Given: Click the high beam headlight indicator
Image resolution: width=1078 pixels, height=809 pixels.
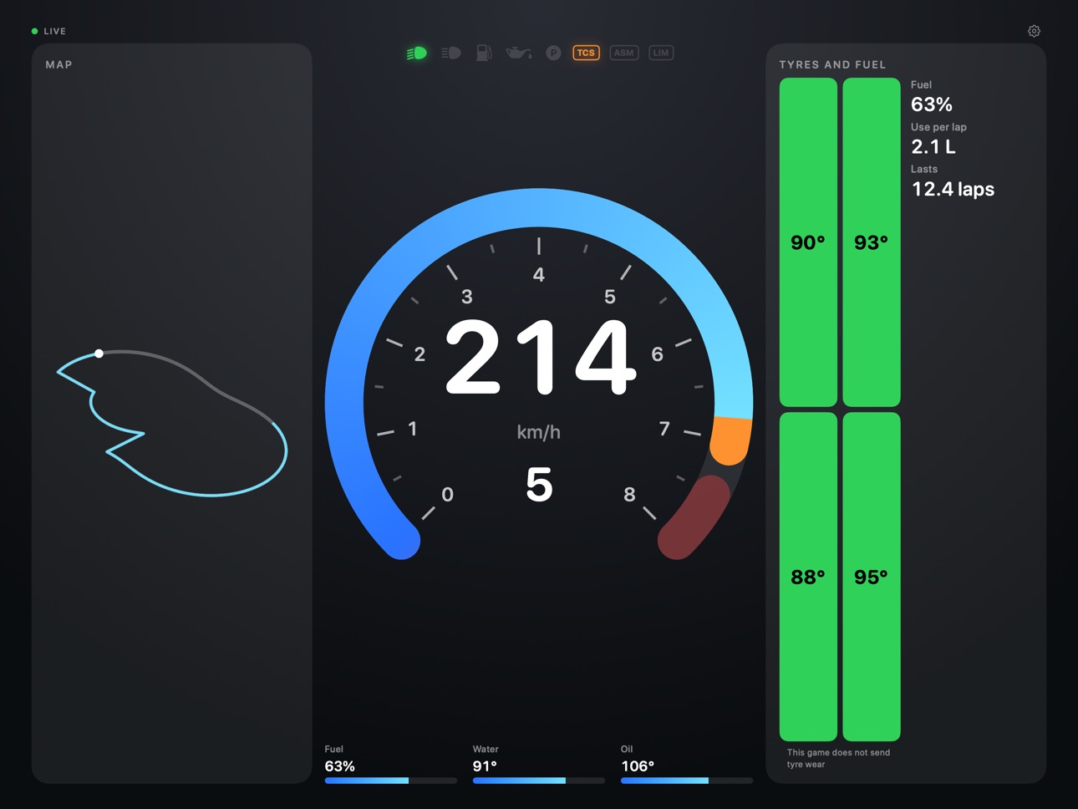Looking at the screenshot, I should pyautogui.click(x=450, y=53).
